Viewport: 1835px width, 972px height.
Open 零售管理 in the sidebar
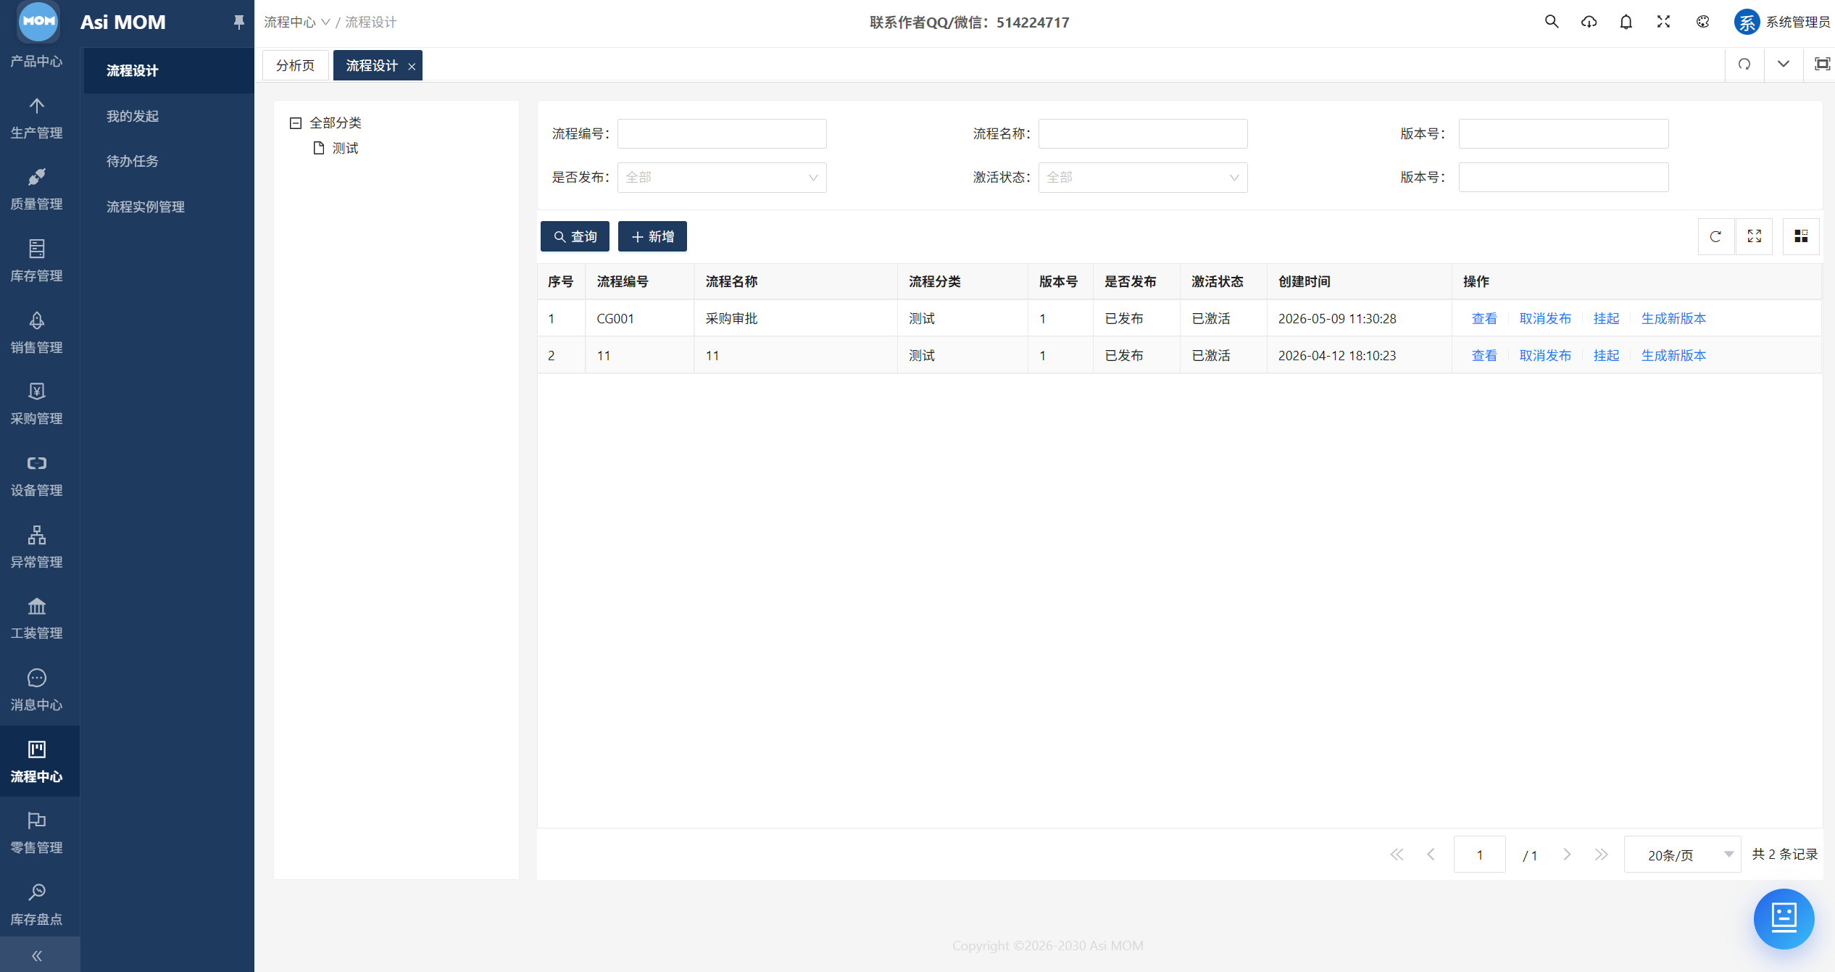coord(36,832)
